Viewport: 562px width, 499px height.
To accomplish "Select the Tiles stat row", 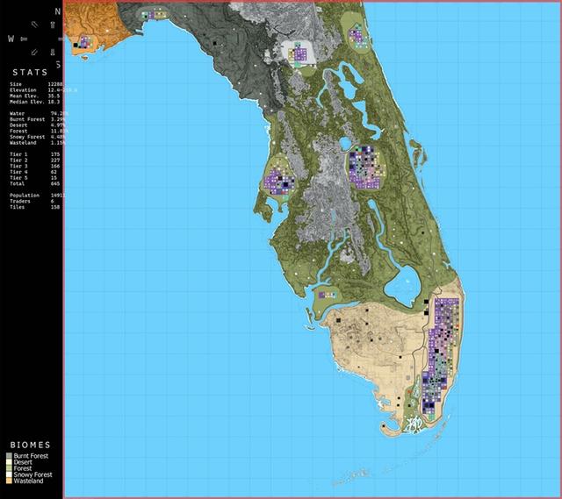I will tap(35, 207).
